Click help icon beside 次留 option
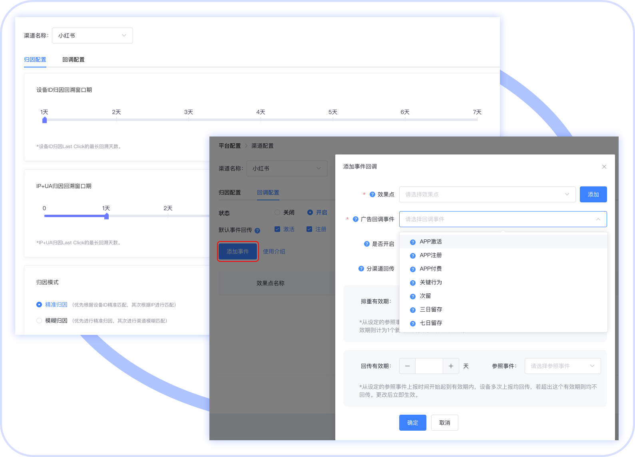 pyautogui.click(x=413, y=296)
